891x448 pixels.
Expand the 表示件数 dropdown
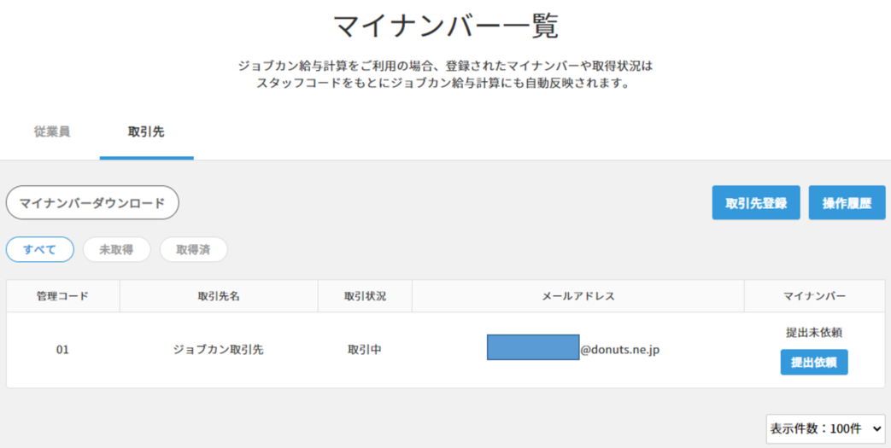coord(824,428)
